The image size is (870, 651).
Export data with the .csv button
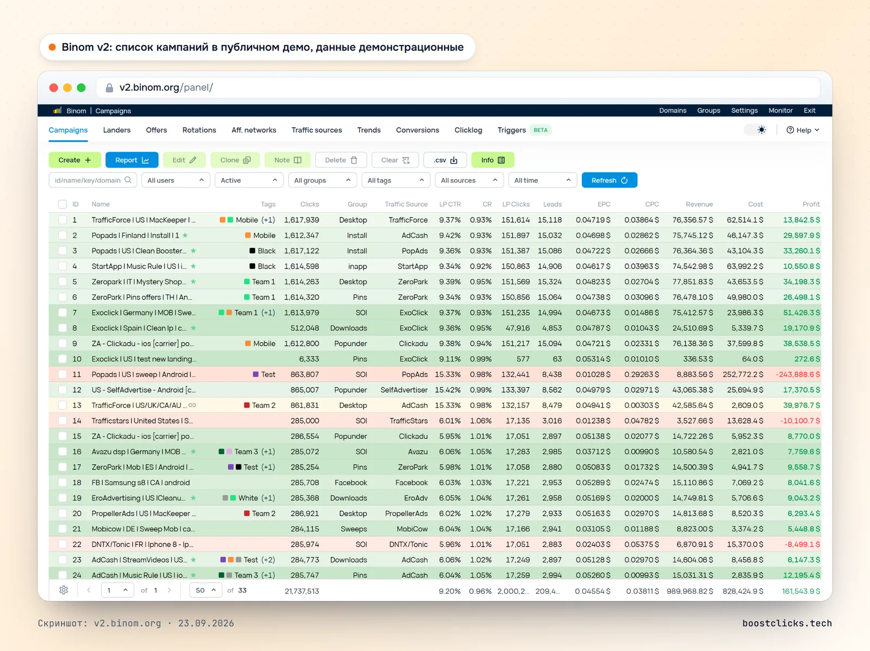(x=445, y=160)
